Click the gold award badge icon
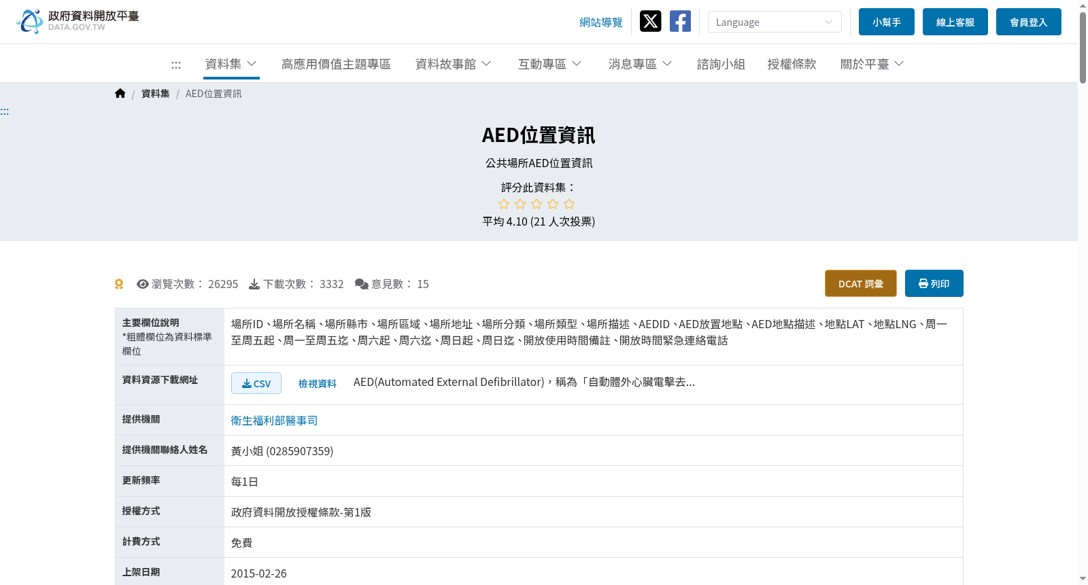The width and height of the screenshot is (1088, 585). coord(119,284)
